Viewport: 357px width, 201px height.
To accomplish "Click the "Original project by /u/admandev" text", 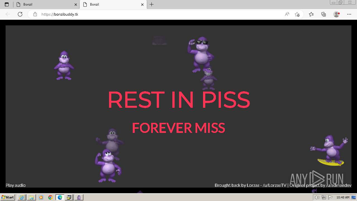I will (x=320, y=185).
